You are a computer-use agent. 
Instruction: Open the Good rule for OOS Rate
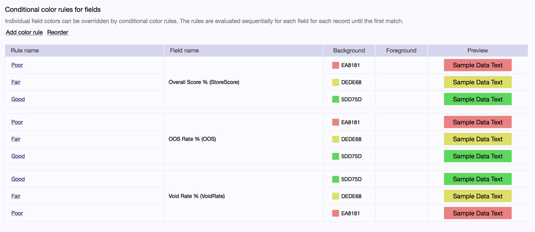[x=18, y=156]
